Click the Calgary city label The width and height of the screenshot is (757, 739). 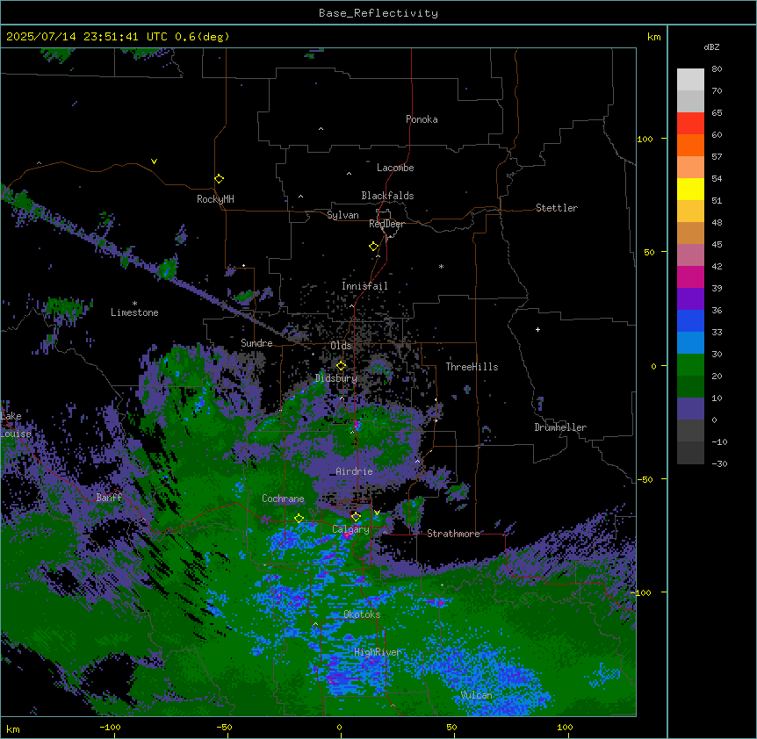point(351,529)
